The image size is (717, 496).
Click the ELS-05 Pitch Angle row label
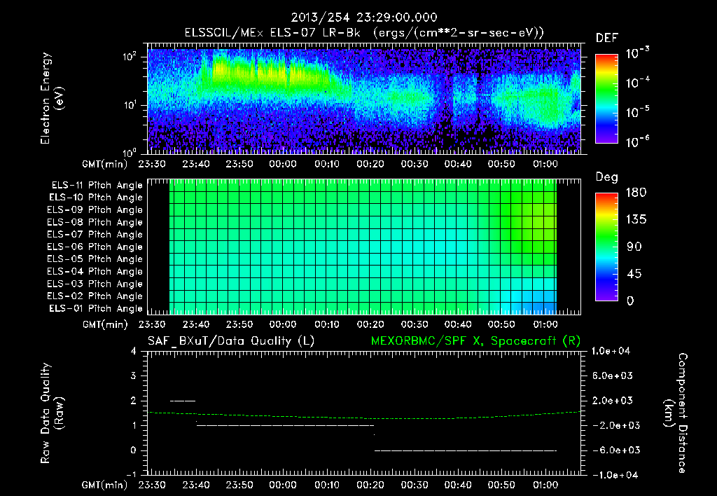(x=95, y=259)
